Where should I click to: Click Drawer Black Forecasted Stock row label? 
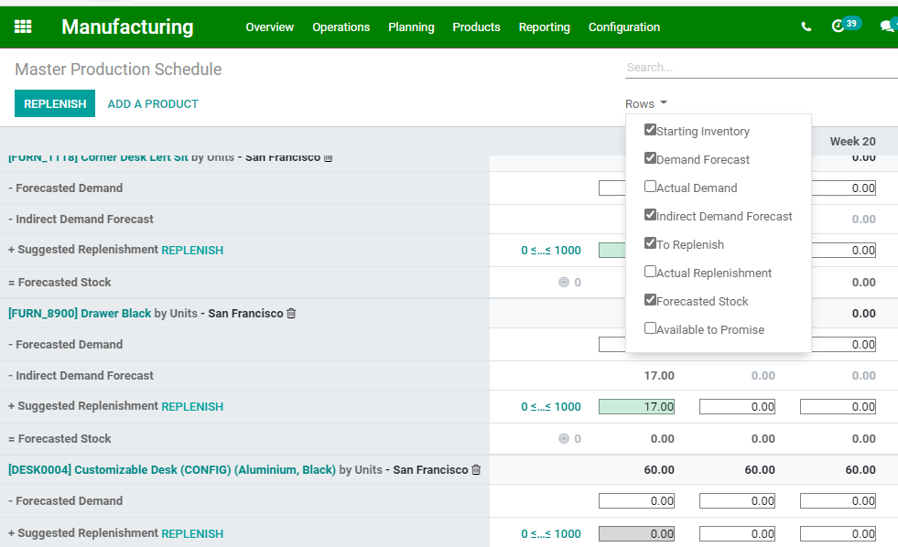(60, 439)
